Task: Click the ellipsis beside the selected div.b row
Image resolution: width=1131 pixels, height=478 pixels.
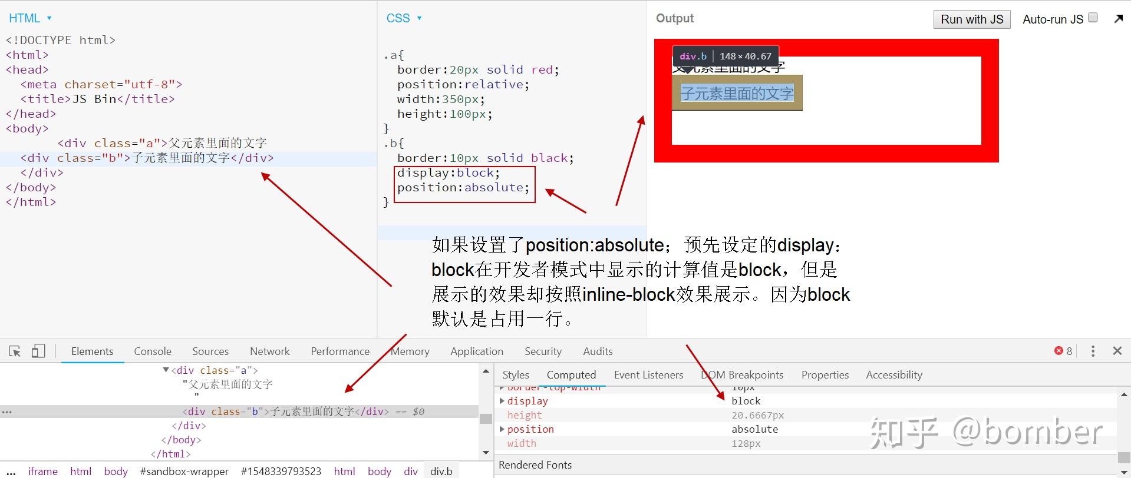Action: tap(7, 411)
